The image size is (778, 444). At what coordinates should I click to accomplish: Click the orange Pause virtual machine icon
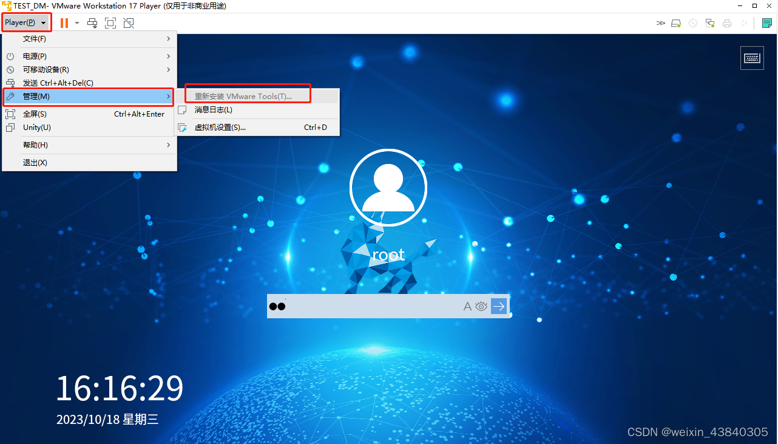(x=64, y=23)
